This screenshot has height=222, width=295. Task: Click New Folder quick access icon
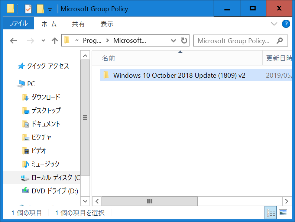tap(40, 9)
